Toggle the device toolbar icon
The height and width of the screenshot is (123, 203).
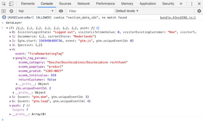click(x=11, y=4)
